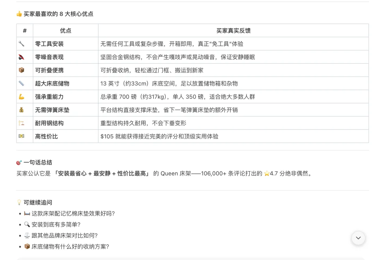
Task: Select the 可折叠便携 cell
Action: (65, 70)
